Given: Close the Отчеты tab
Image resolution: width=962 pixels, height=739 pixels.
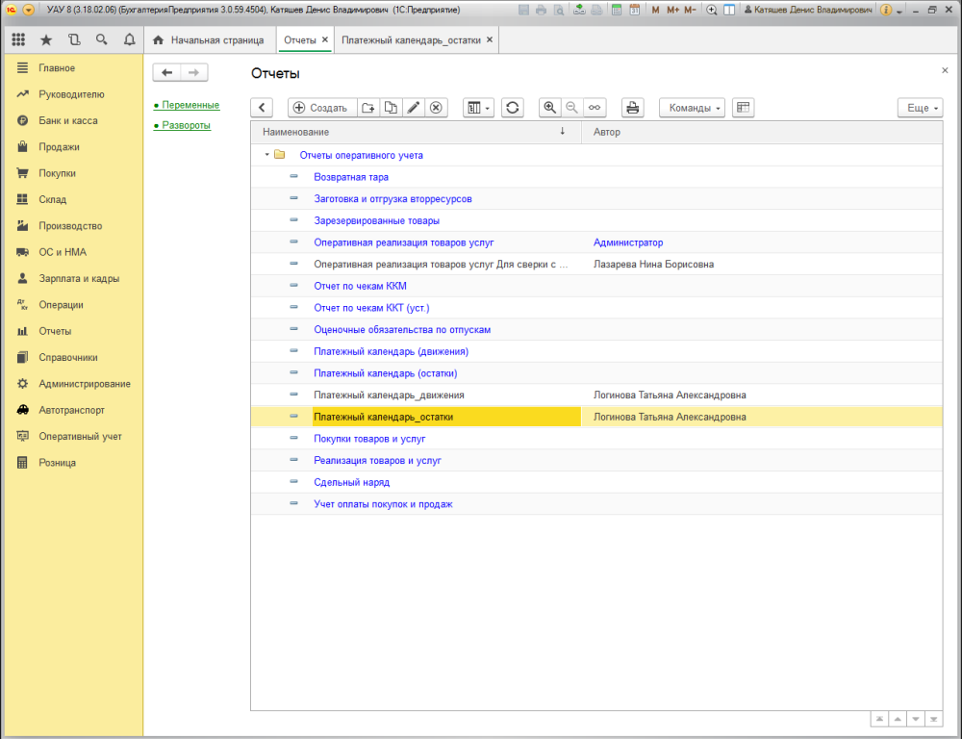Looking at the screenshot, I should point(325,39).
